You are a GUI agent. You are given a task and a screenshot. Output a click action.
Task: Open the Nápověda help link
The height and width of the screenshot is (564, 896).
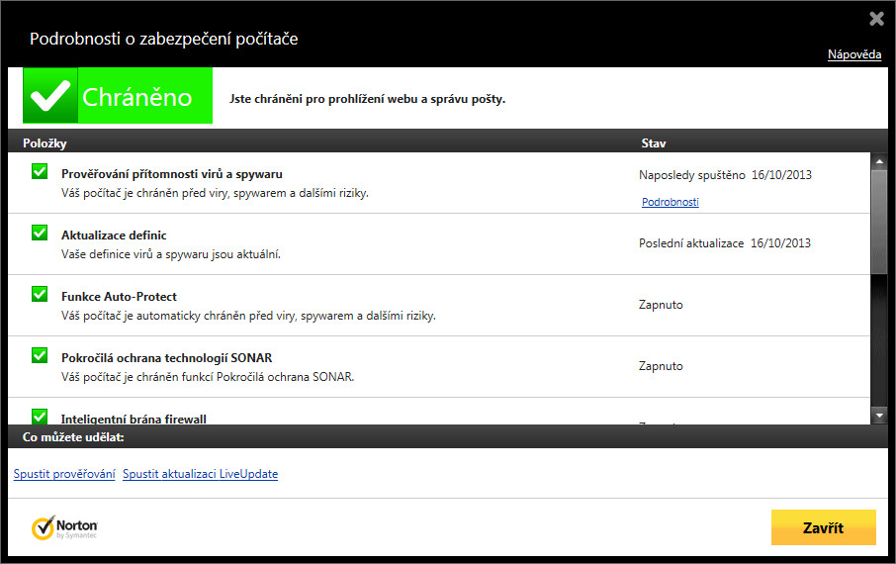coord(854,54)
